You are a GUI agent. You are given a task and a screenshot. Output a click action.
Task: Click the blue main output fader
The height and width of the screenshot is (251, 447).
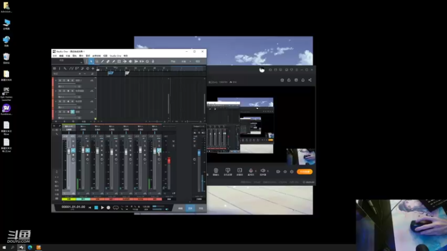click(199, 152)
